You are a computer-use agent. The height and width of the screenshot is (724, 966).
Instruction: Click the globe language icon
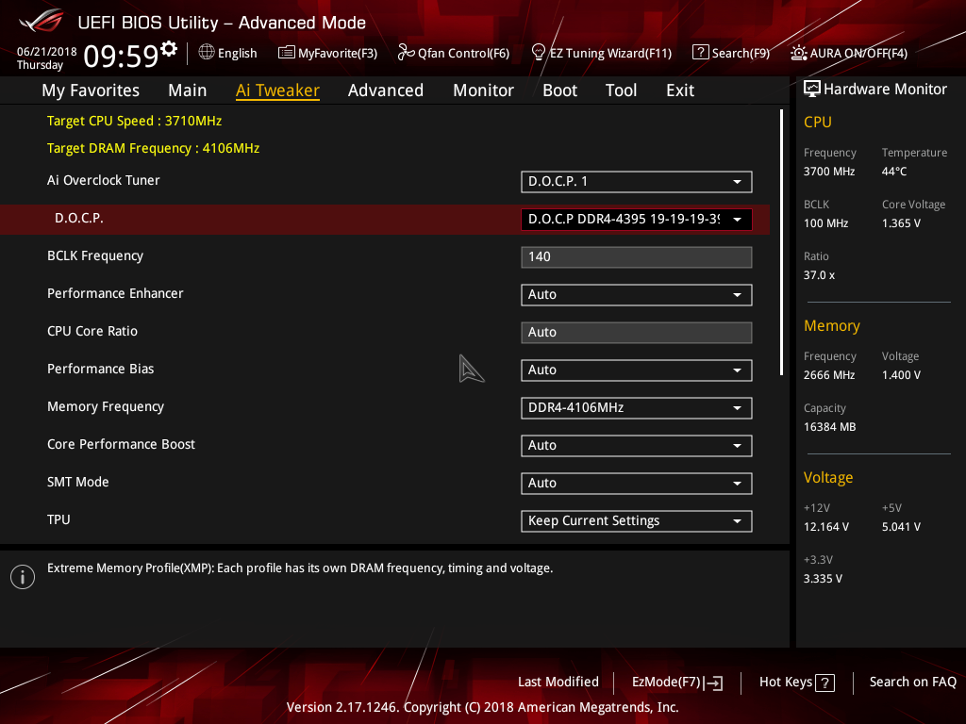click(x=207, y=53)
